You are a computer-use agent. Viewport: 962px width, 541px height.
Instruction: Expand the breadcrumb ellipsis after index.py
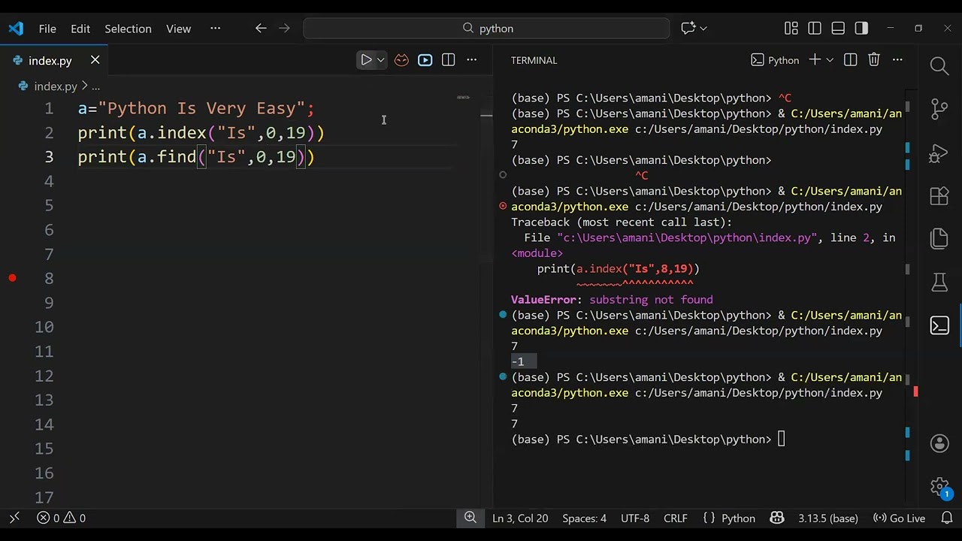[95, 86]
